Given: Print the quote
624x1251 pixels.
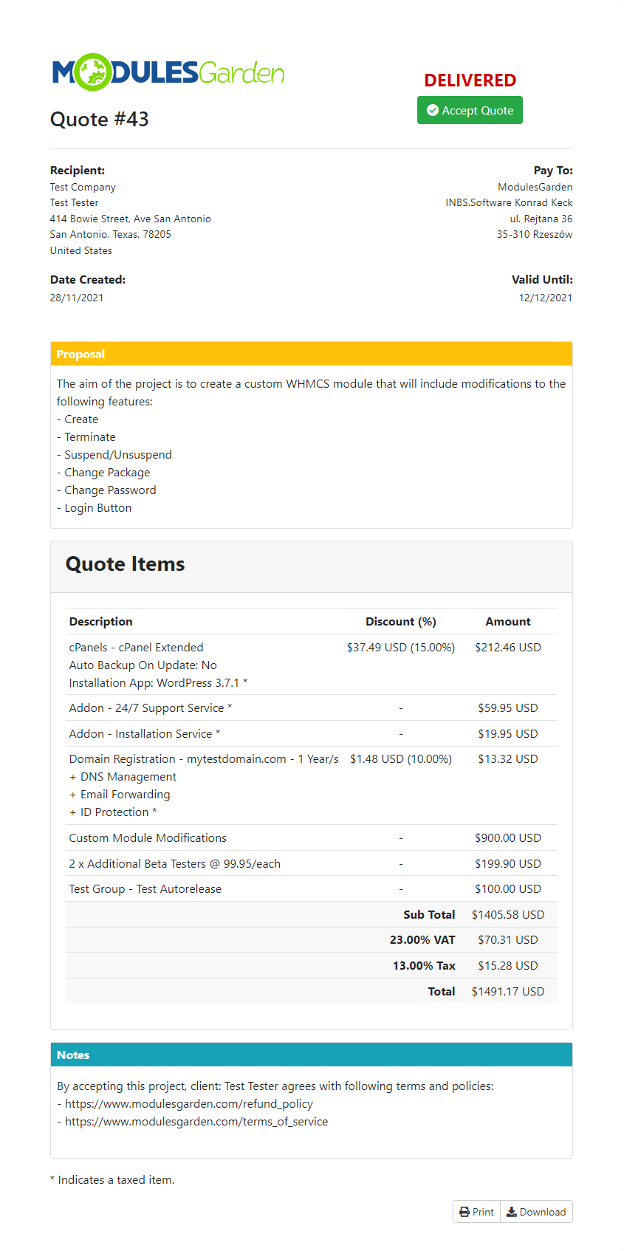Looking at the screenshot, I should click(x=476, y=1212).
